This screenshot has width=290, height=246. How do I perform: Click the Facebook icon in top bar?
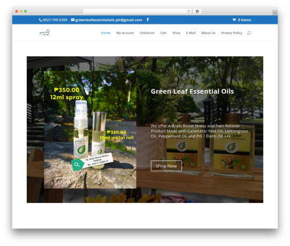click(148, 20)
